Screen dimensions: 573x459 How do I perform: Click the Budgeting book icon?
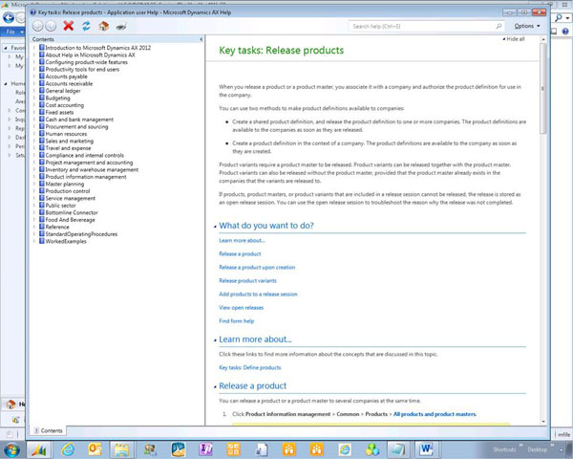(42, 98)
